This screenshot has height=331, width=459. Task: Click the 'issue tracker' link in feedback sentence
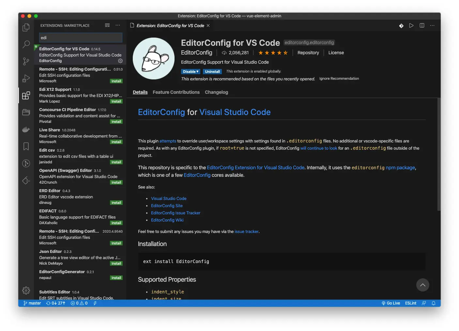click(x=247, y=231)
